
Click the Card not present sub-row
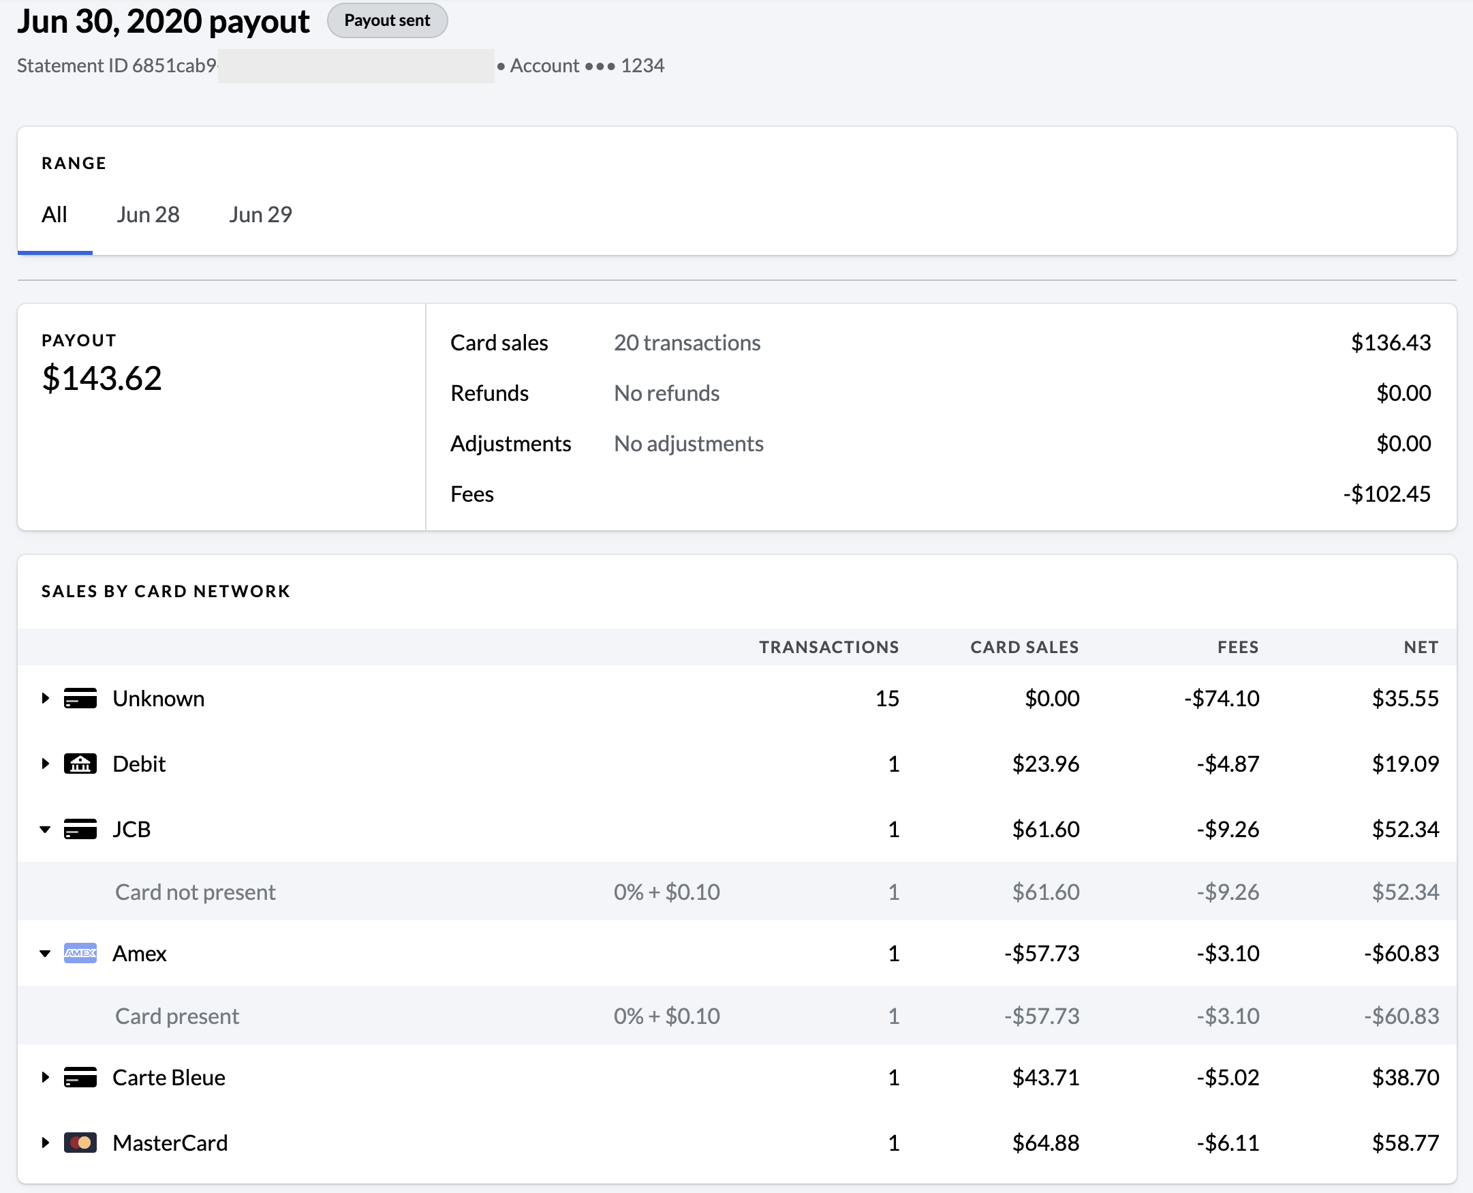(x=737, y=892)
